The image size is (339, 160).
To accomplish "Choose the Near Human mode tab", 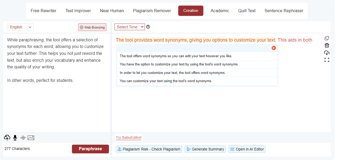I will pyautogui.click(x=112, y=11).
